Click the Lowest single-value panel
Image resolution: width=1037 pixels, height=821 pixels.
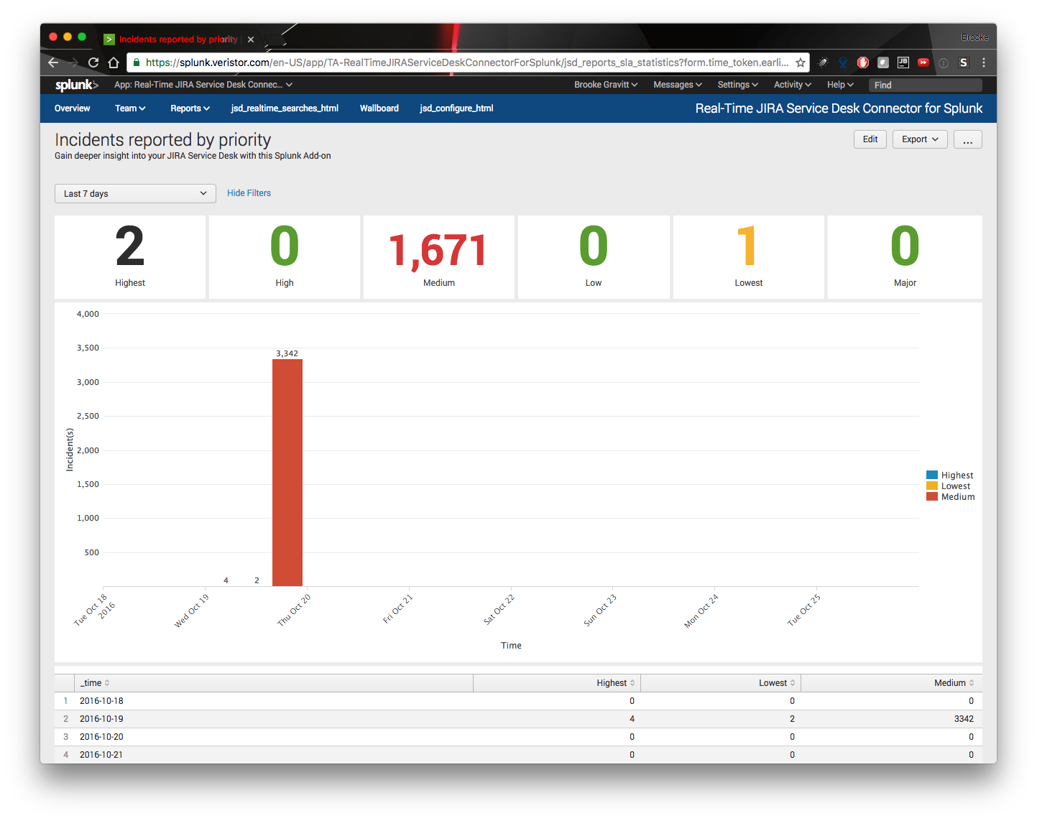pyautogui.click(x=749, y=257)
